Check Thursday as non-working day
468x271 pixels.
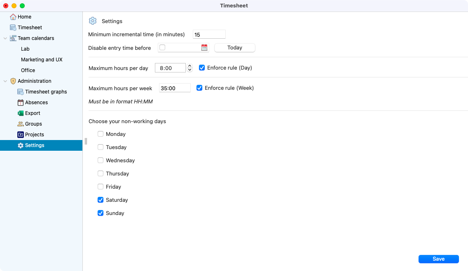click(101, 173)
